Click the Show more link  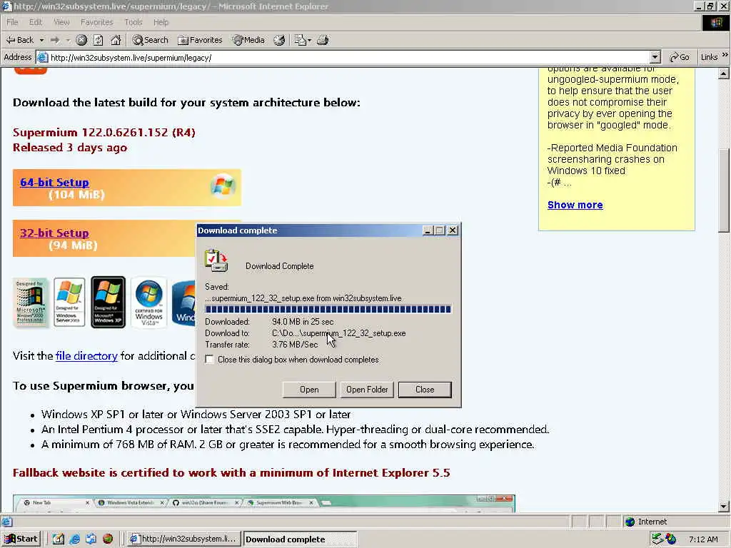[575, 205]
